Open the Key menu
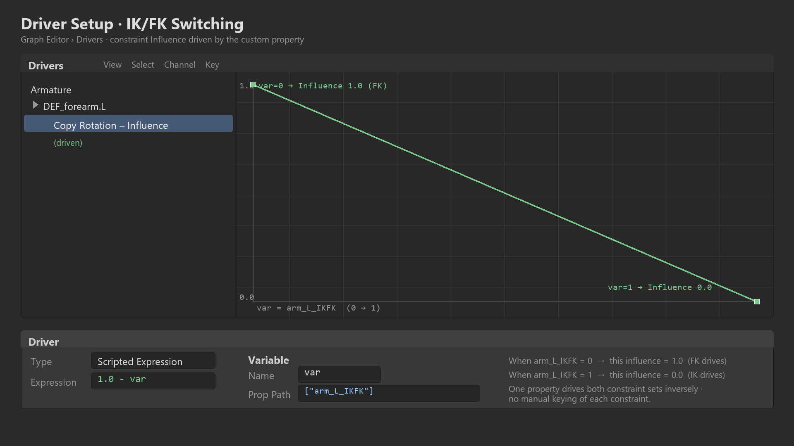 click(x=212, y=65)
